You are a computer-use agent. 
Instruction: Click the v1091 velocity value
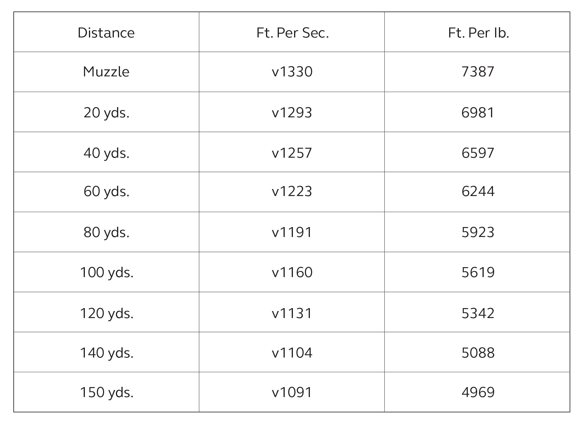pos(292,392)
